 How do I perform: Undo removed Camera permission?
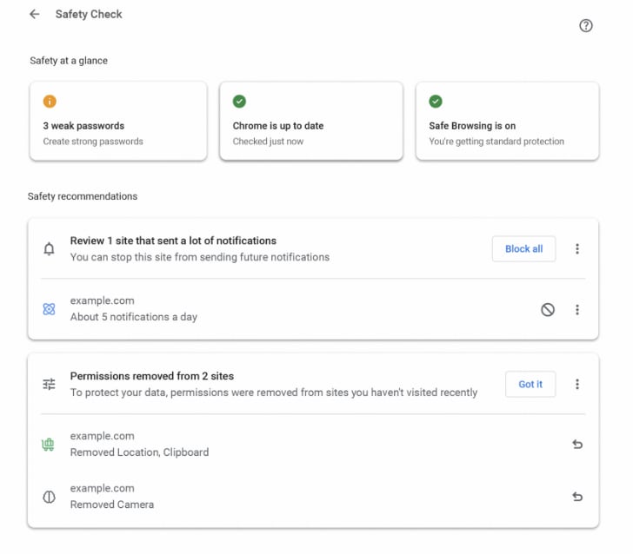point(577,497)
